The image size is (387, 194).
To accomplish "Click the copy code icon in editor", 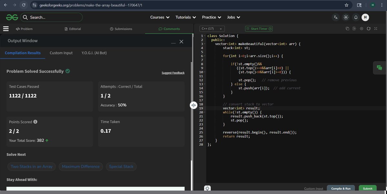I will (347, 29).
